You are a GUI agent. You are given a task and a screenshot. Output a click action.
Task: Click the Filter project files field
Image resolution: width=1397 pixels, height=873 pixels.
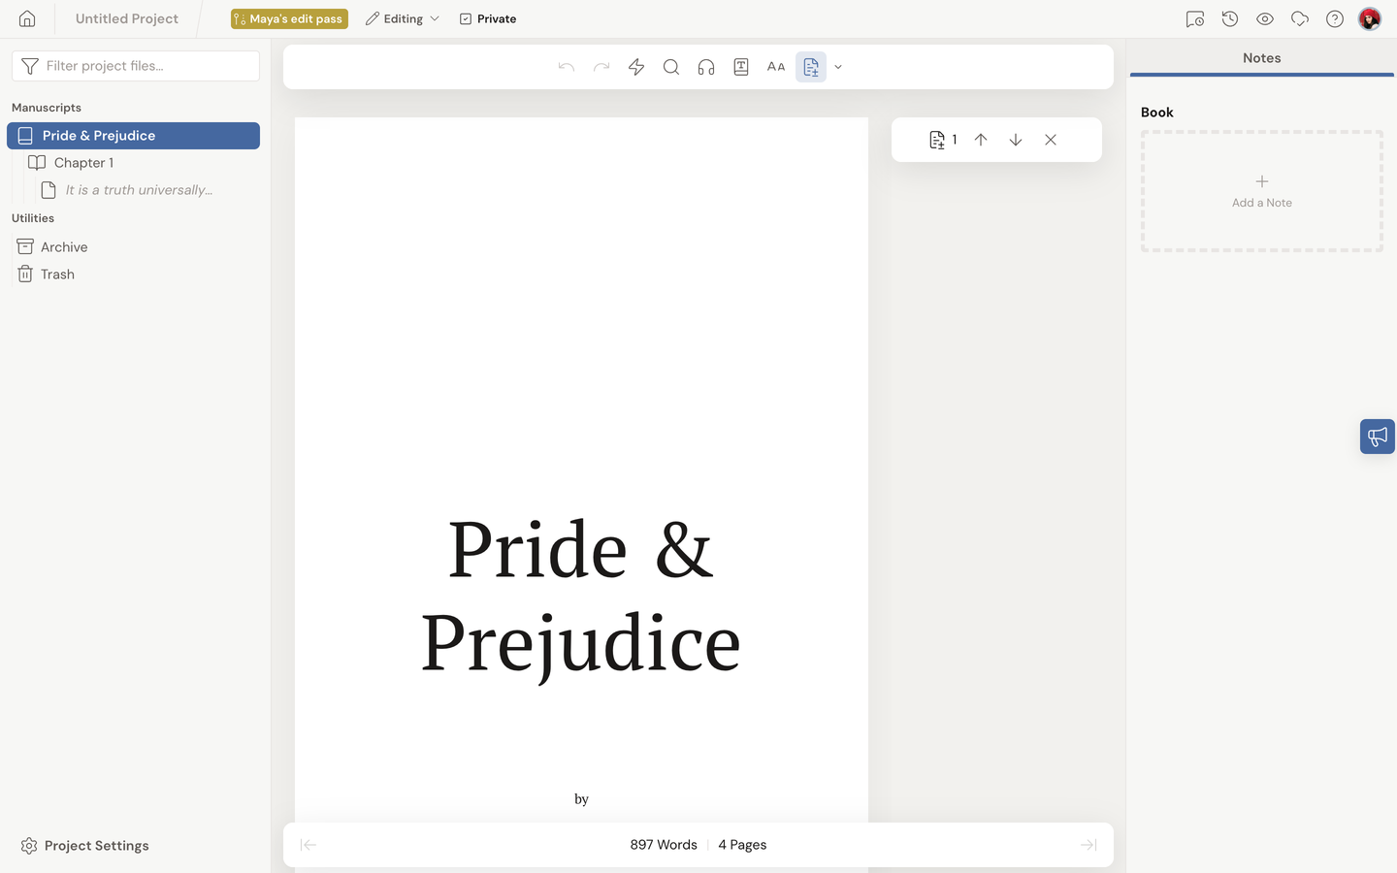click(136, 66)
